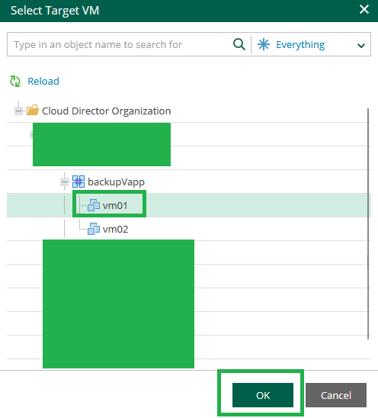Viewport: 378px width, 418px height.
Task: Click the vm01 virtual machine icon
Action: (x=94, y=205)
